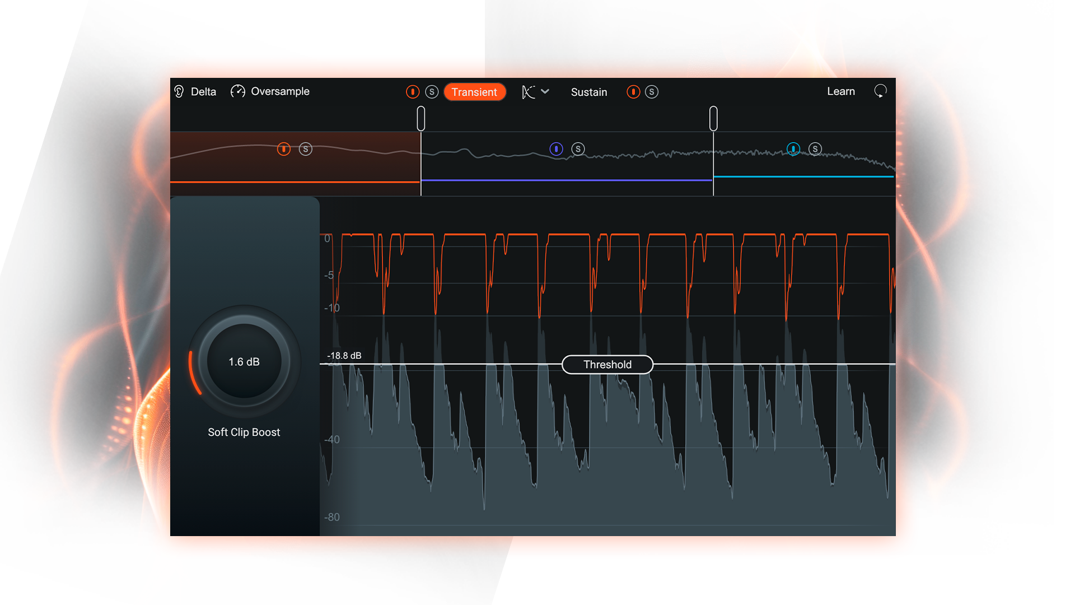
Task: Solo the Transient stage
Action: pyautogui.click(x=432, y=92)
